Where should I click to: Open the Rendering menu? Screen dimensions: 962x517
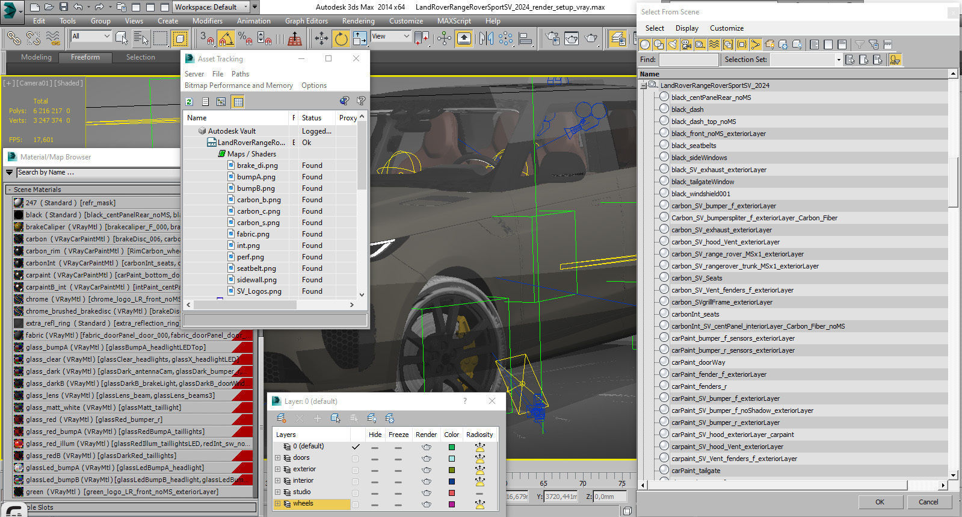click(x=358, y=20)
